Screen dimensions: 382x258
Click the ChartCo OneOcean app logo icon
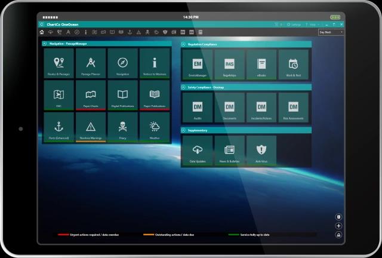point(42,24)
